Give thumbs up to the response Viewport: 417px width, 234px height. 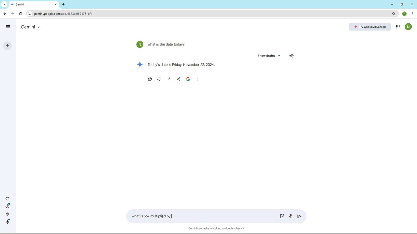[x=150, y=79]
